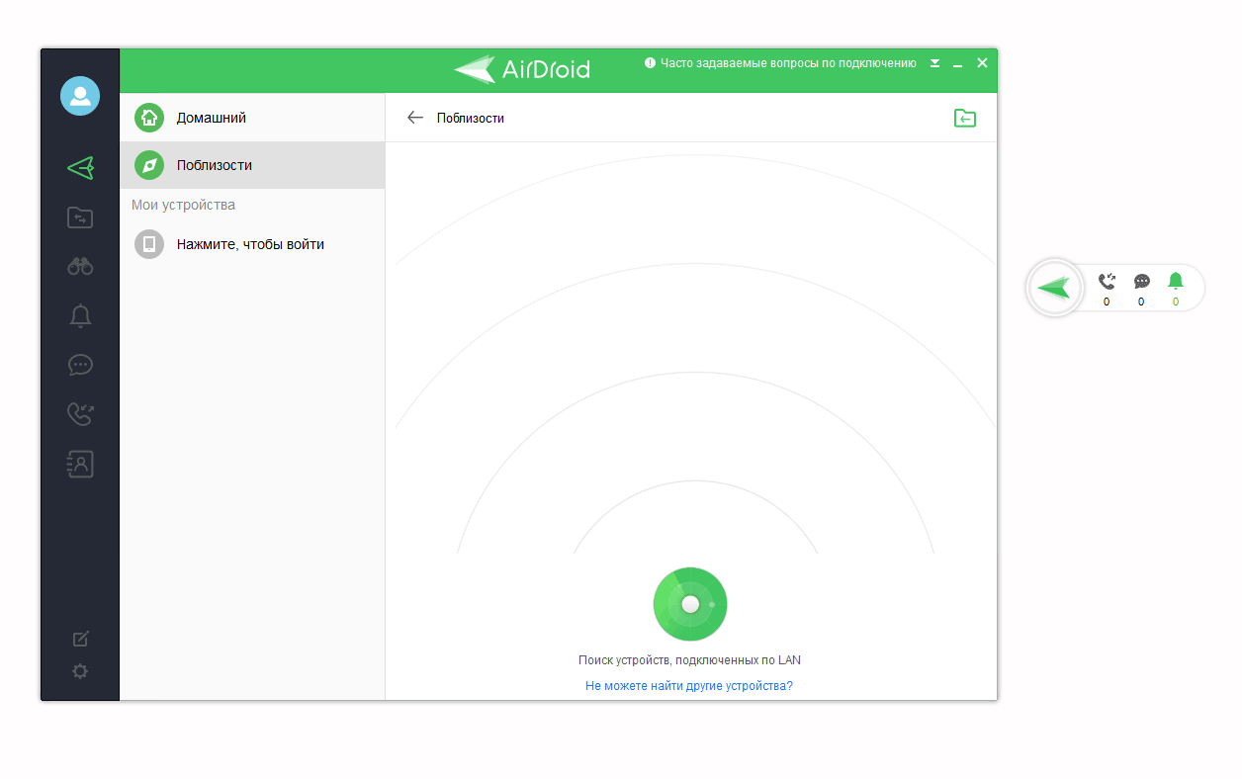Viewport: 1242px width, 779px height.
Task: Open the file transfer paper plane icon
Action: [80, 168]
